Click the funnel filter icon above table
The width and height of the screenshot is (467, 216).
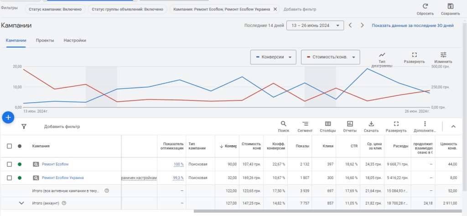pos(24,126)
